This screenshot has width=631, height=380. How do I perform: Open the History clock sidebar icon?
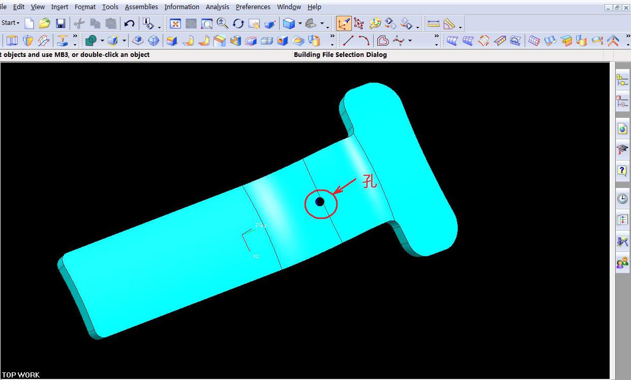pyautogui.click(x=622, y=199)
